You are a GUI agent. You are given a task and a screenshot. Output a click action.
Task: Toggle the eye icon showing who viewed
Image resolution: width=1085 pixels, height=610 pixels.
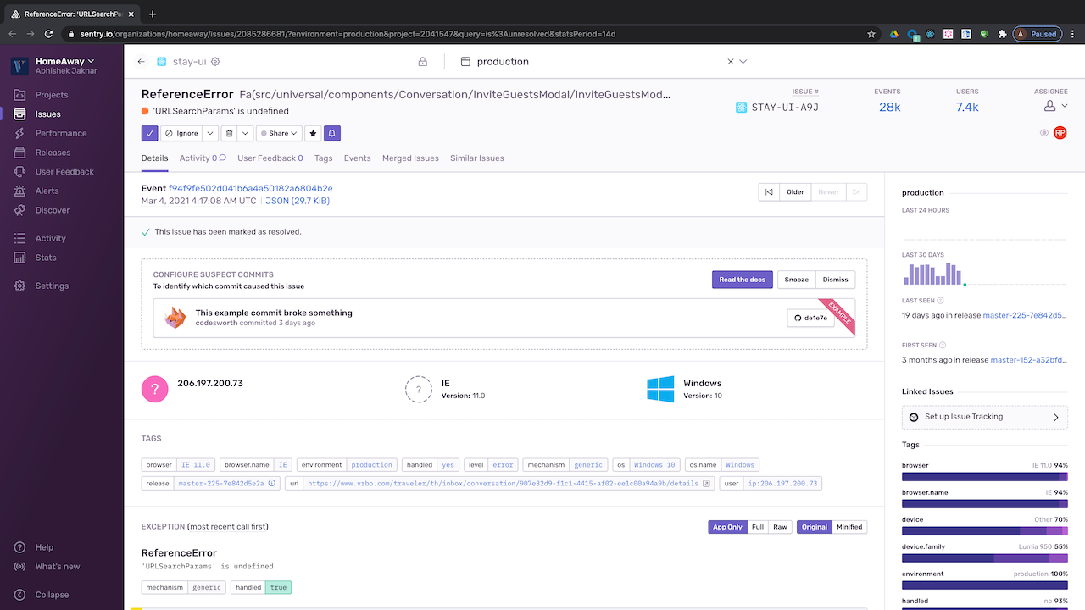1044,133
